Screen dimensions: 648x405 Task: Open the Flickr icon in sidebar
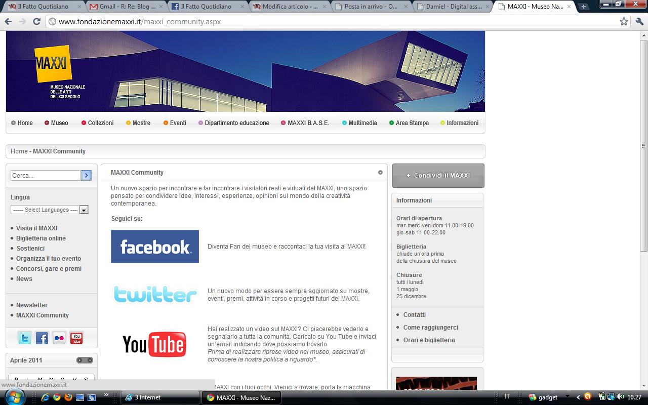point(59,338)
